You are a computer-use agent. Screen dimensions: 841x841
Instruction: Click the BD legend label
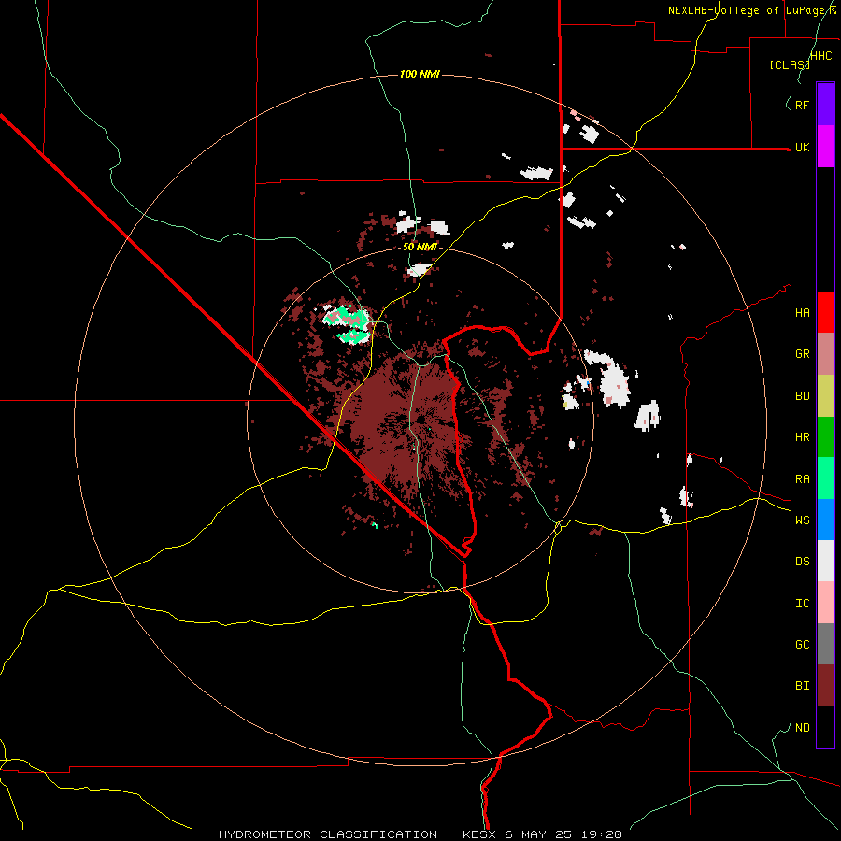coord(802,396)
